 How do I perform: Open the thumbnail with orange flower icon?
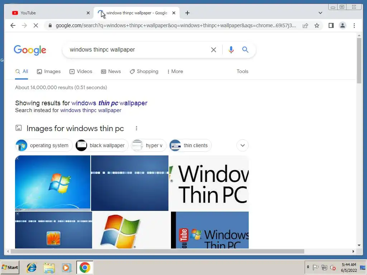tap(54, 230)
